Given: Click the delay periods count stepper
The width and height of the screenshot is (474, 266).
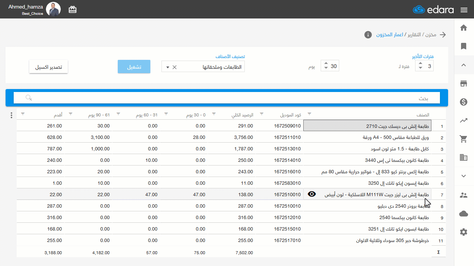Looking at the screenshot, I should click(420, 66).
